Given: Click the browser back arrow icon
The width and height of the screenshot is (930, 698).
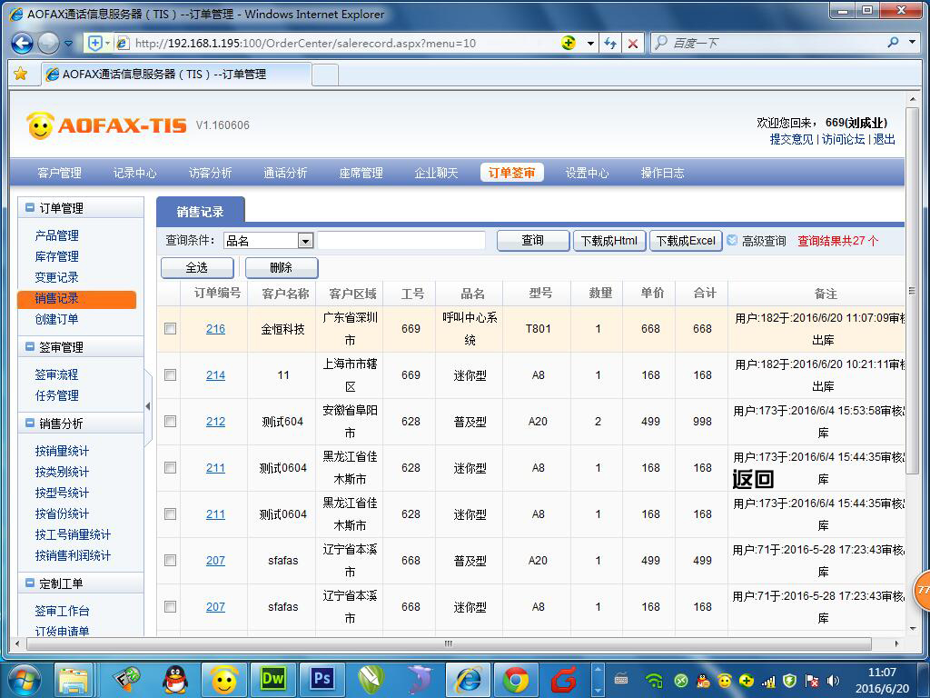Looking at the screenshot, I should [x=20, y=43].
